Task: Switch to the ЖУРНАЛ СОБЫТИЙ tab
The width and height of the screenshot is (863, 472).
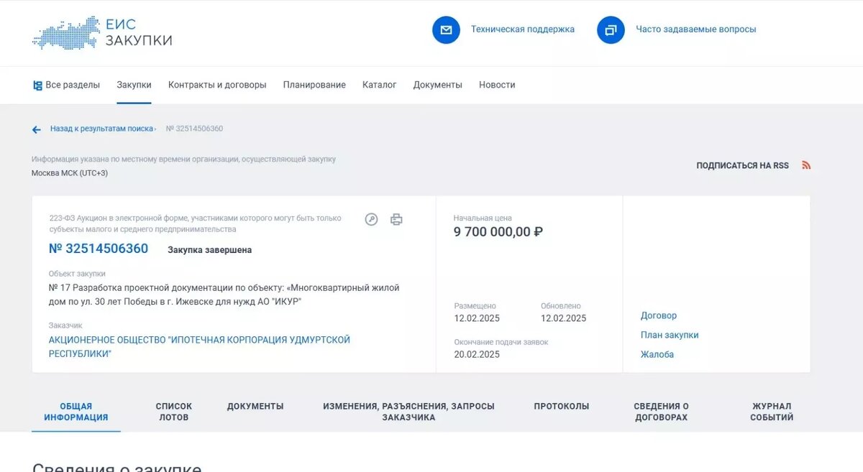Action: pyautogui.click(x=770, y=411)
